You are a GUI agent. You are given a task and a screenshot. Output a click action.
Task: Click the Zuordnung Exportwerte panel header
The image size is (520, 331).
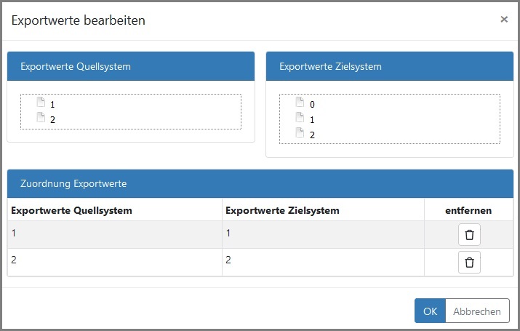pyautogui.click(x=260, y=183)
